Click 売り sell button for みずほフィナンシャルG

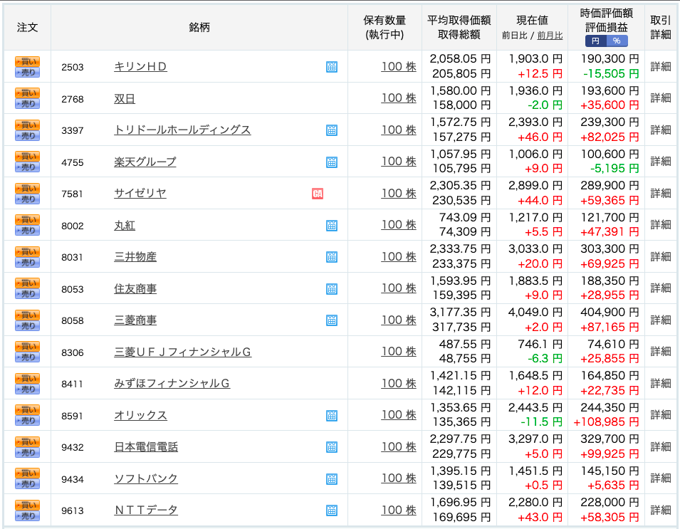click(x=27, y=389)
